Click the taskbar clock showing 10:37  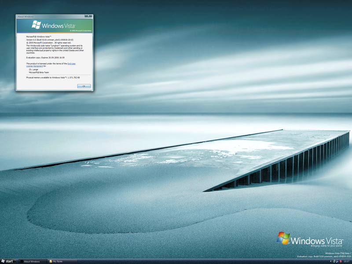(347, 261)
